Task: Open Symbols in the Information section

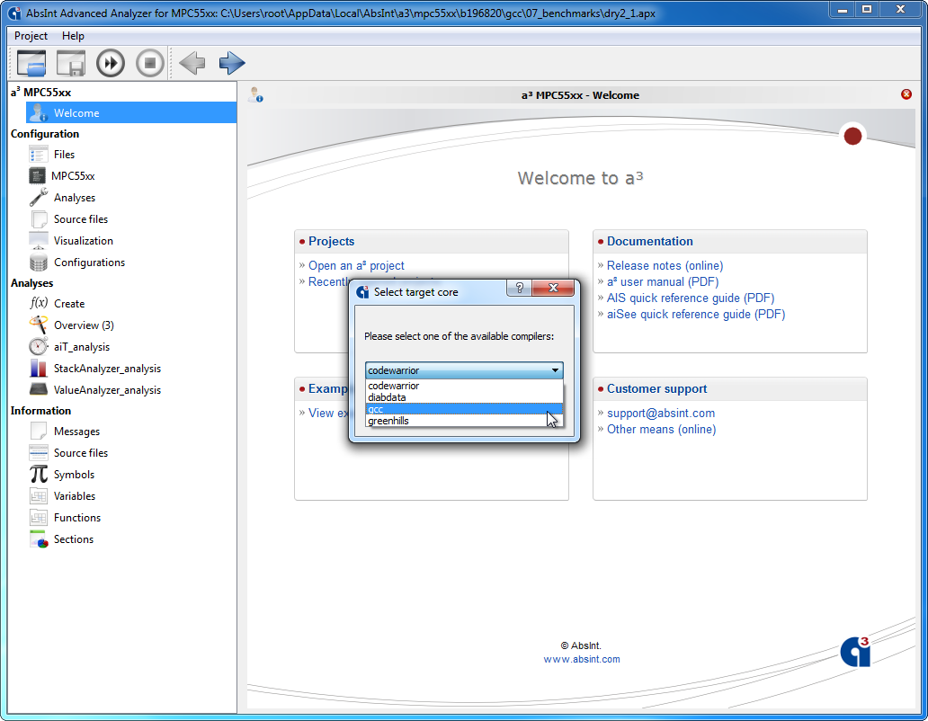Action: click(x=74, y=475)
